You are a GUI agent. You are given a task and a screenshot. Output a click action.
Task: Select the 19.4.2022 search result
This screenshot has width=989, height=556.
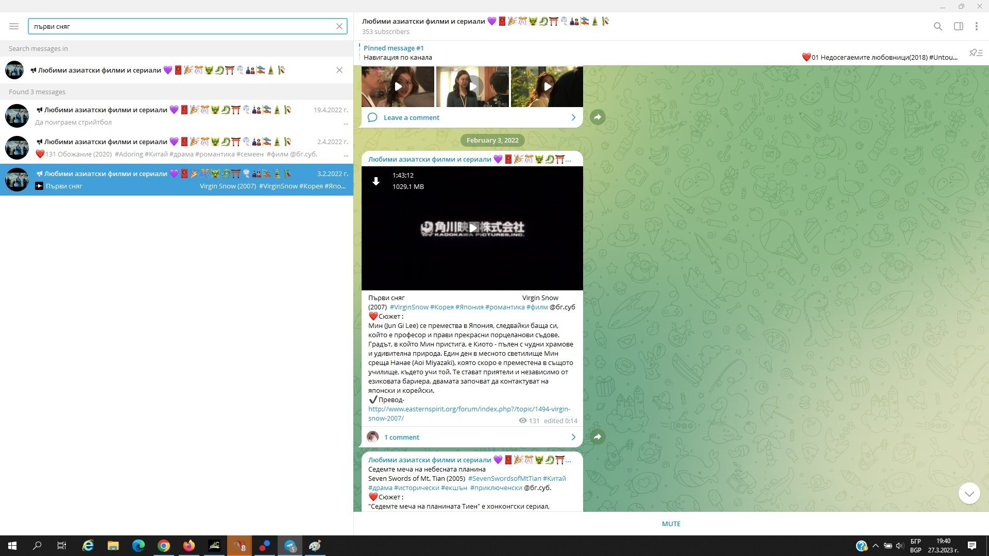pos(176,116)
